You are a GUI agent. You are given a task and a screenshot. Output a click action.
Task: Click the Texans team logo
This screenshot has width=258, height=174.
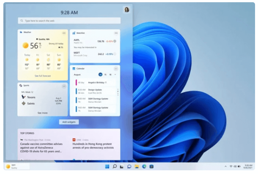(24, 97)
